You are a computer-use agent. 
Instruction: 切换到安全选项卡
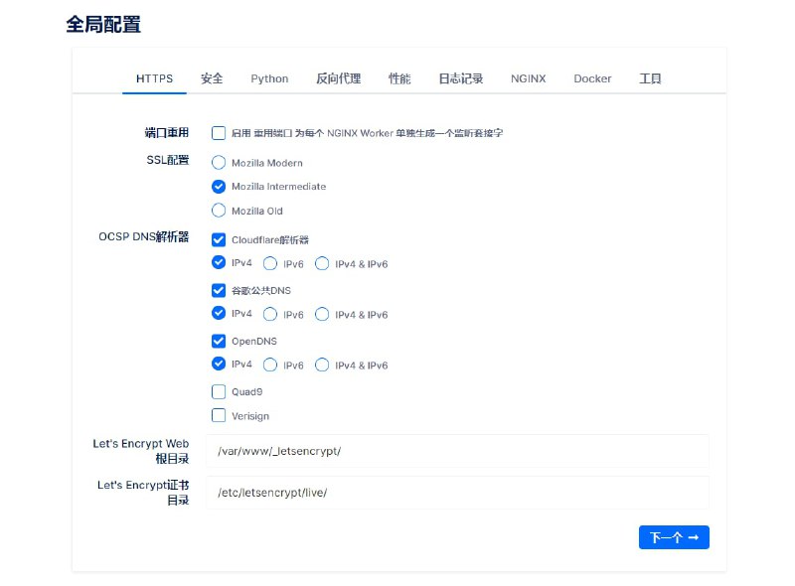coord(213,77)
